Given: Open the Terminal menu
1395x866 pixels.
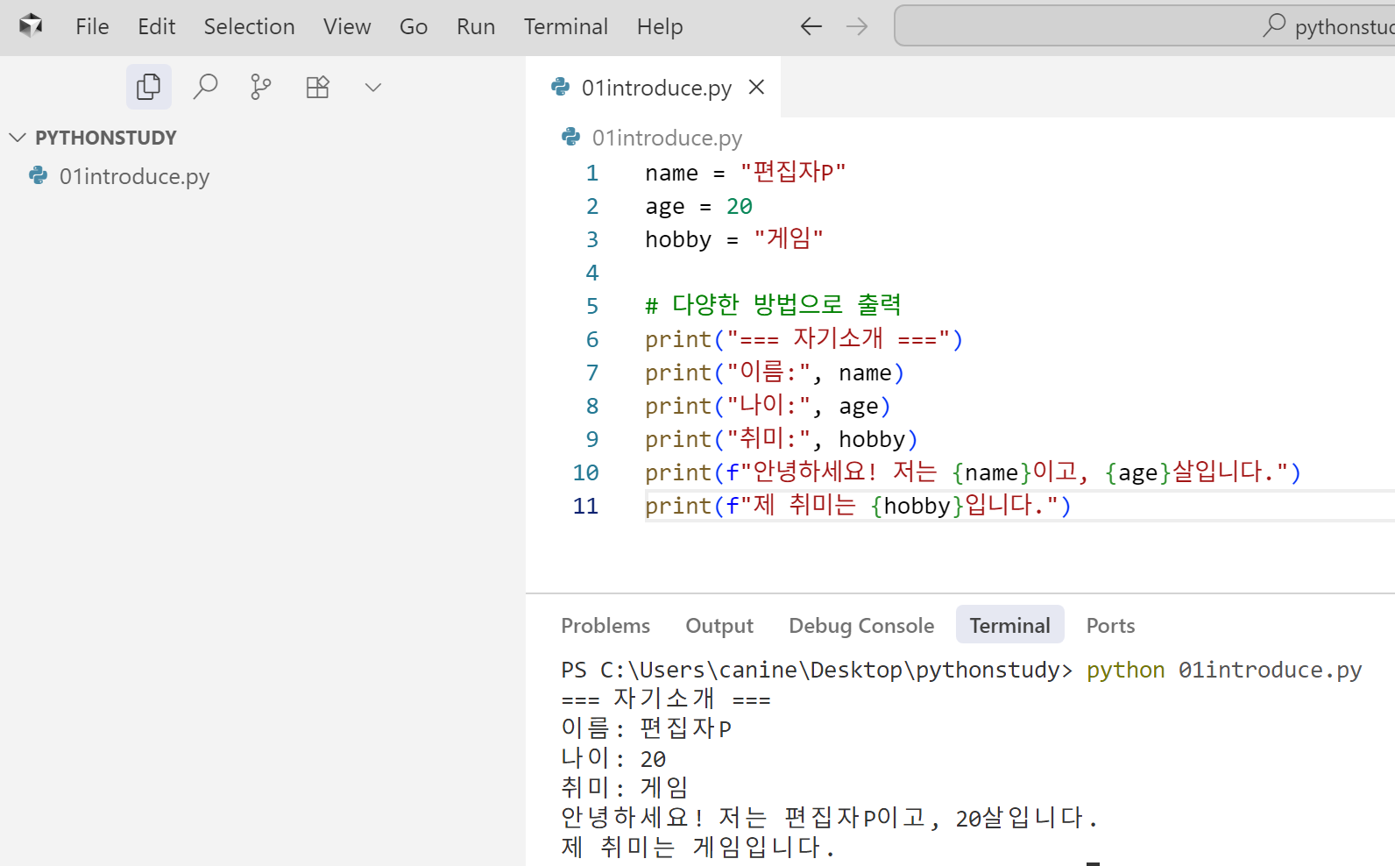Looking at the screenshot, I should [566, 26].
